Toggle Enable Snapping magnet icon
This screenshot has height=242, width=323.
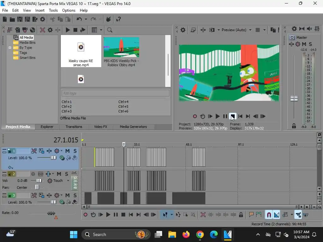pos(269,215)
